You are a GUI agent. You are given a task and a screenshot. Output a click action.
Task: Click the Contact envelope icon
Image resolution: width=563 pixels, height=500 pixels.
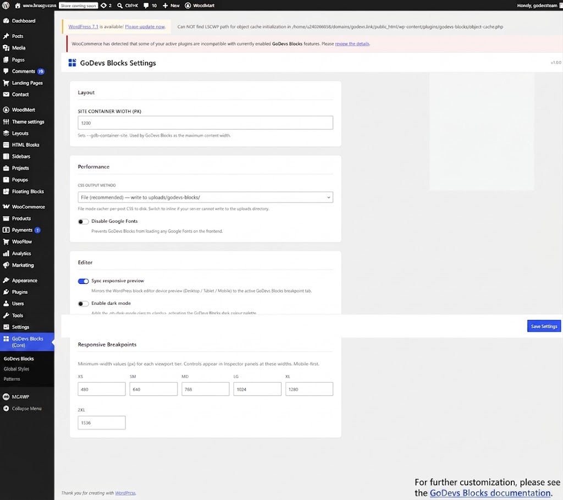click(x=5, y=95)
